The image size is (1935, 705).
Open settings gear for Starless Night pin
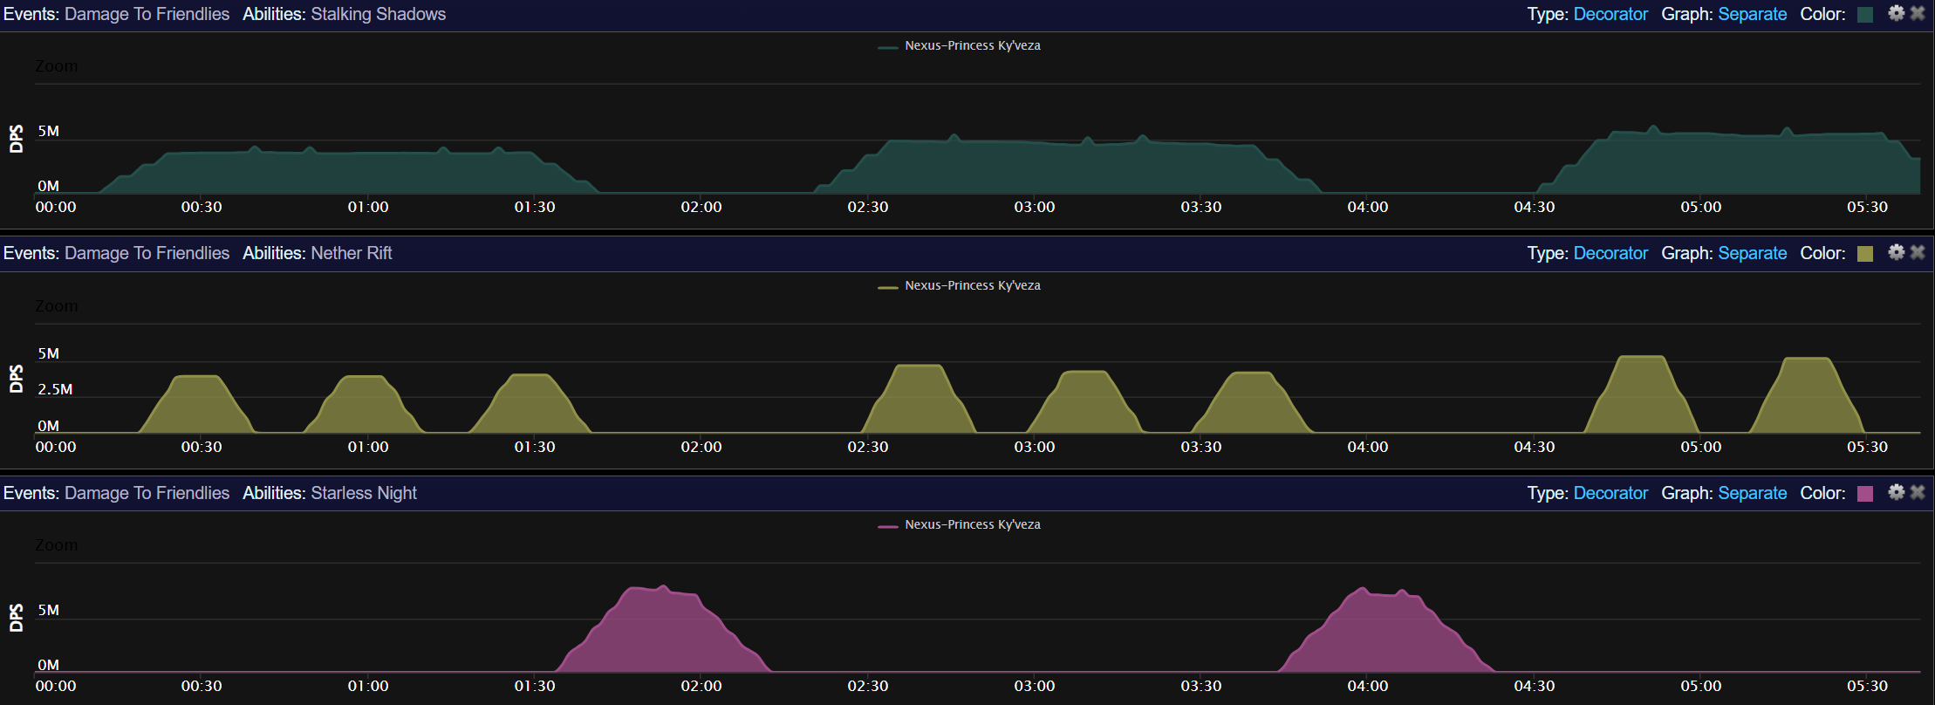(x=1897, y=492)
